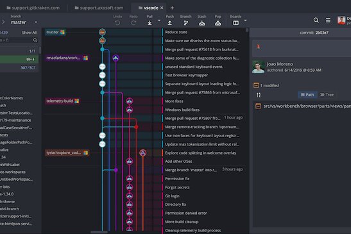The width and height of the screenshot is (351, 234).
Task: Click the navigation chevron left of branch master
Action: (x=3, y=22)
